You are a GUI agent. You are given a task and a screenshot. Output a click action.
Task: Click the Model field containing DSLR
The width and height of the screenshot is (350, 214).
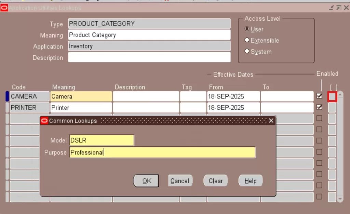pos(101,140)
